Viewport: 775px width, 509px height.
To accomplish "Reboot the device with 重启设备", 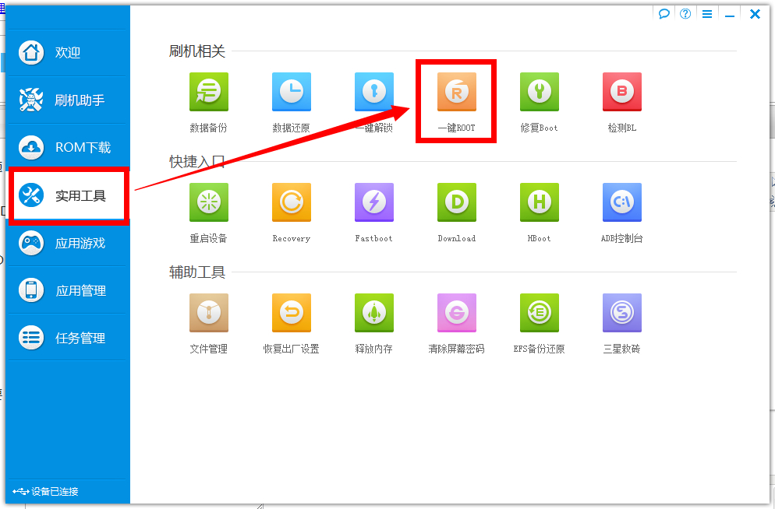I will (208, 202).
